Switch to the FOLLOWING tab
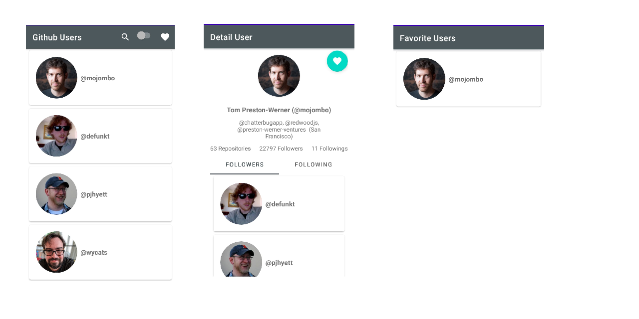This screenshot has width=639, height=319. [313, 164]
